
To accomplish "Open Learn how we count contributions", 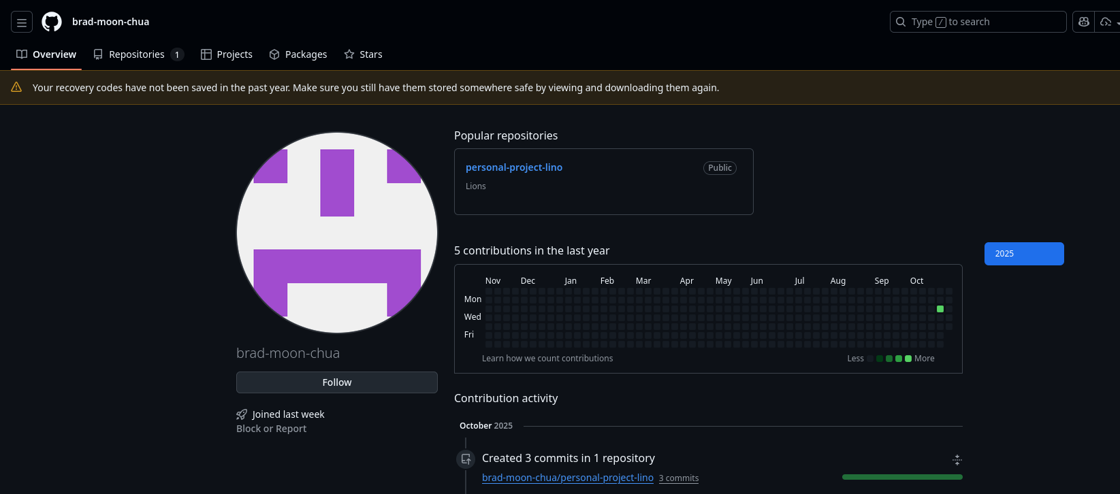I will (x=547, y=359).
